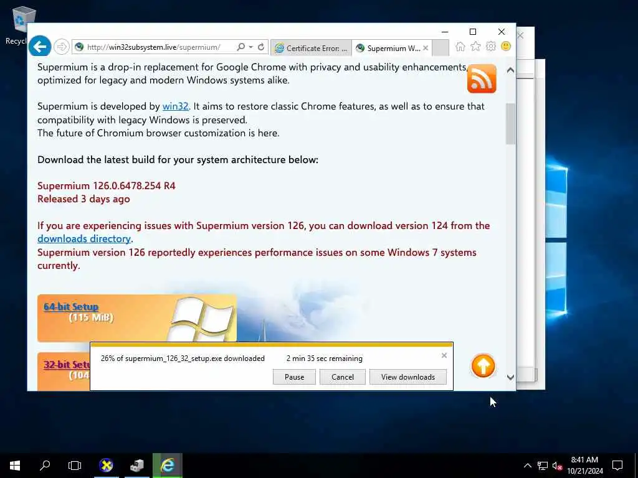Follow the win32 developer link

(x=175, y=106)
